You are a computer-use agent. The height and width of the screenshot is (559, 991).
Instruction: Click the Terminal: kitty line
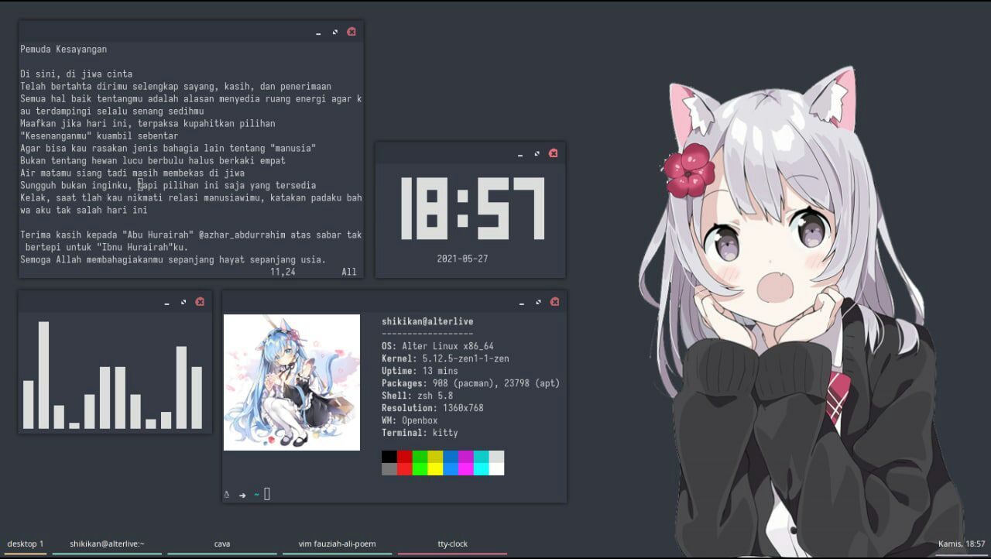420,433
